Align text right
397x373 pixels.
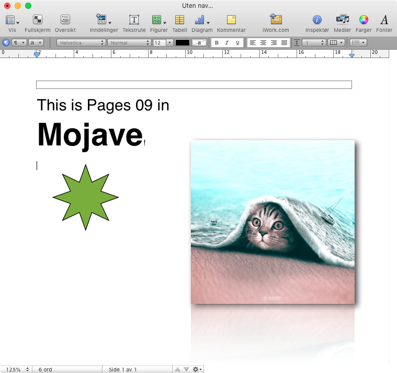(274, 43)
